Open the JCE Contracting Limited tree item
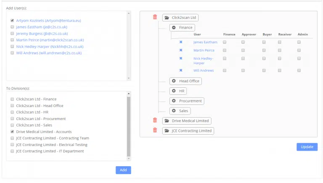323x183 pixels. coord(188,131)
